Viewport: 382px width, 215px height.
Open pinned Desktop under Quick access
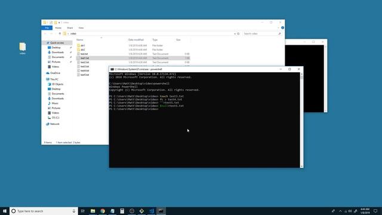[x=56, y=48]
